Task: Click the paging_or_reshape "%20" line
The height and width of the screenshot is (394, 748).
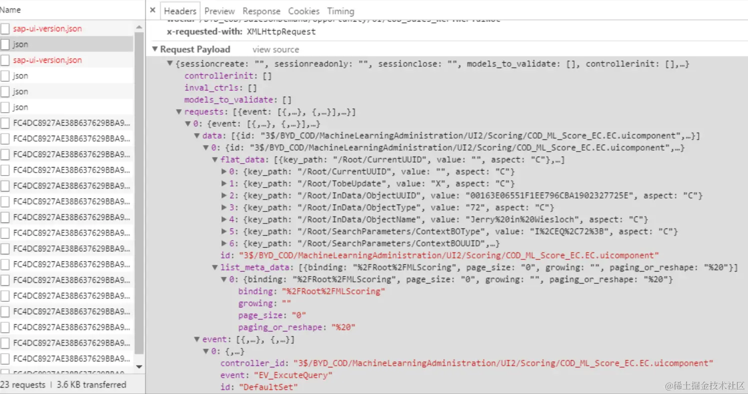Action: [297, 327]
